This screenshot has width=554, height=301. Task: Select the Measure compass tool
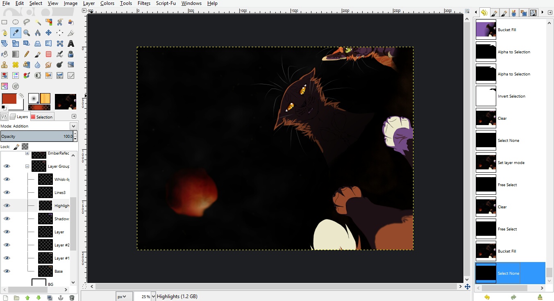[x=38, y=33]
